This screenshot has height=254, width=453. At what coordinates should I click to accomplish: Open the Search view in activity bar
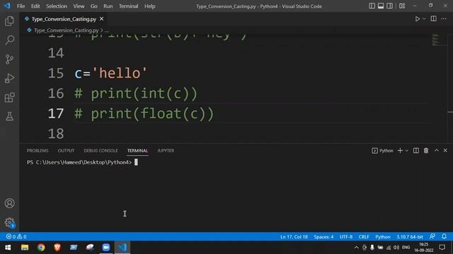(9, 40)
